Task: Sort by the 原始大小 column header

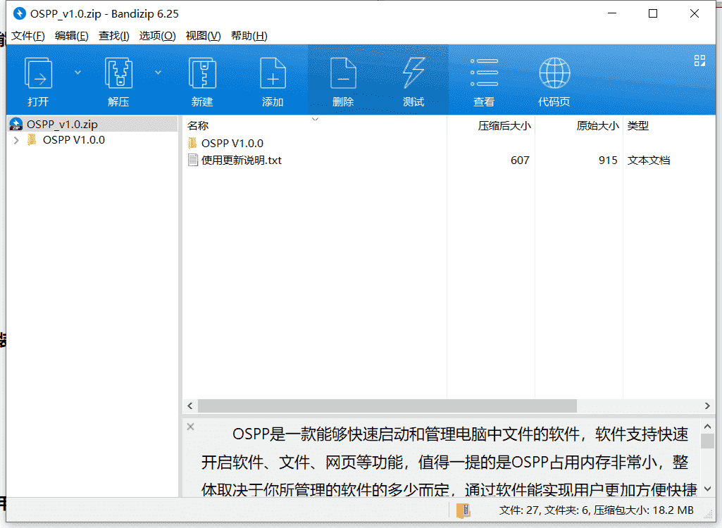Action: coord(579,126)
